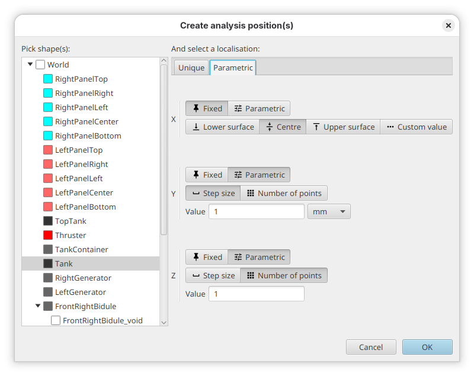Image resolution: width=474 pixels, height=376 pixels.
Task: Check the FrontRightBidule_void checkbox
Action: tap(55, 320)
